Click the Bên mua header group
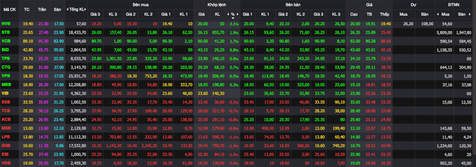Viewport: 476px width, 167px height. click(x=140, y=5)
